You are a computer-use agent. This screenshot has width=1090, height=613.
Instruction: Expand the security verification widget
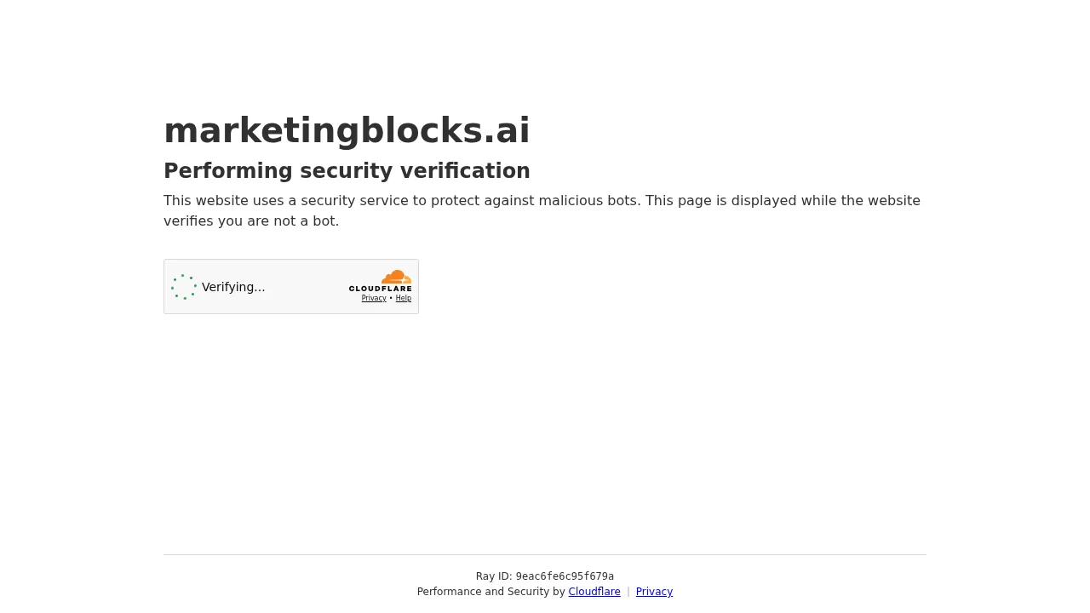[291, 286]
